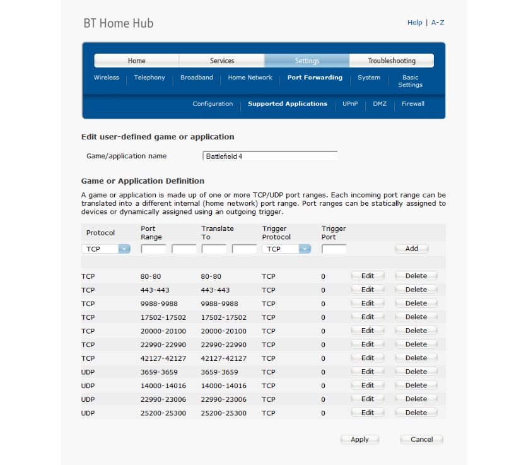Delete the TCP 17502-17502 rule
Screen dimensions: 526x465
tap(416, 317)
